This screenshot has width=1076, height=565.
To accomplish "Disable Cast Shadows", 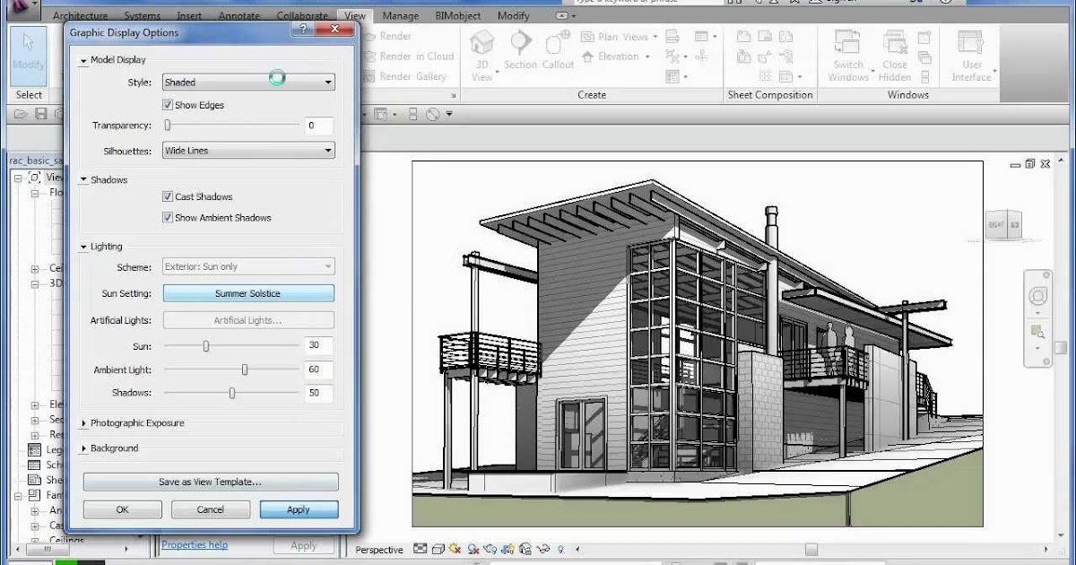I will coord(168,196).
